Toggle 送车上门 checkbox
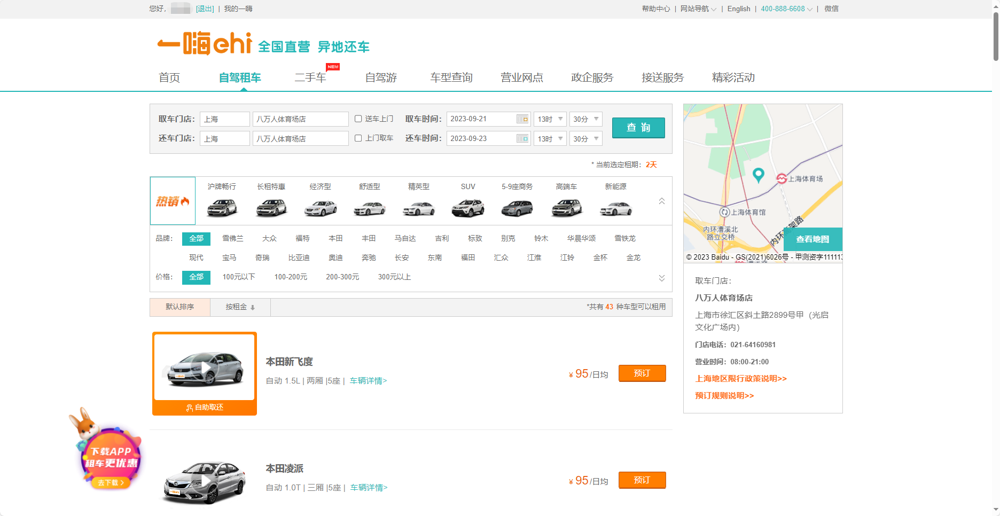The height and width of the screenshot is (516, 1000). coord(358,119)
